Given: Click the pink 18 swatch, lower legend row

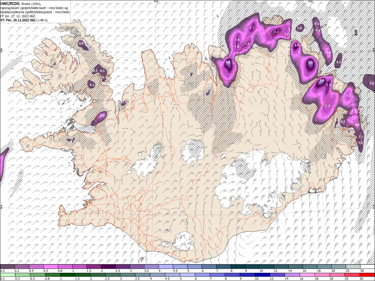Looking at the screenshot, I should [323, 275].
